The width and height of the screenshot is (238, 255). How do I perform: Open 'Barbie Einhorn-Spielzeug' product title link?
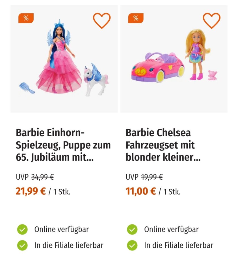63,145
